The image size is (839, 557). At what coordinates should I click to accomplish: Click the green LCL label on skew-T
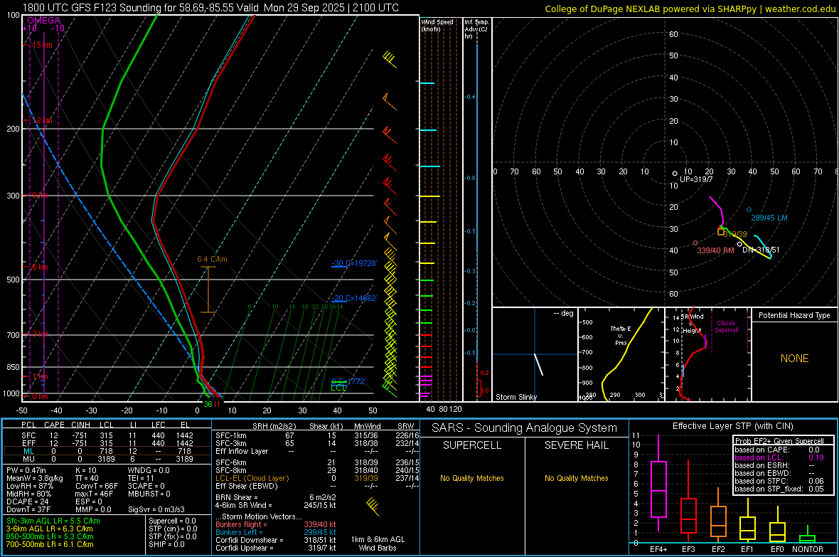338,388
